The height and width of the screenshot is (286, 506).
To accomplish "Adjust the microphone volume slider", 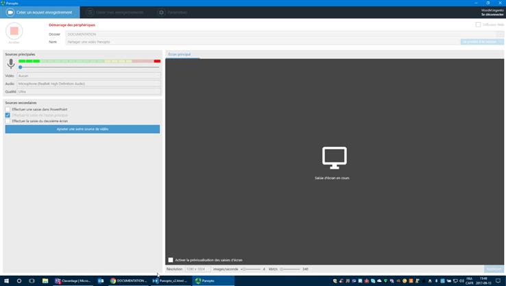I will tap(21, 67).
